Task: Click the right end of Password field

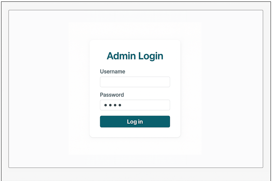Action: [166, 105]
